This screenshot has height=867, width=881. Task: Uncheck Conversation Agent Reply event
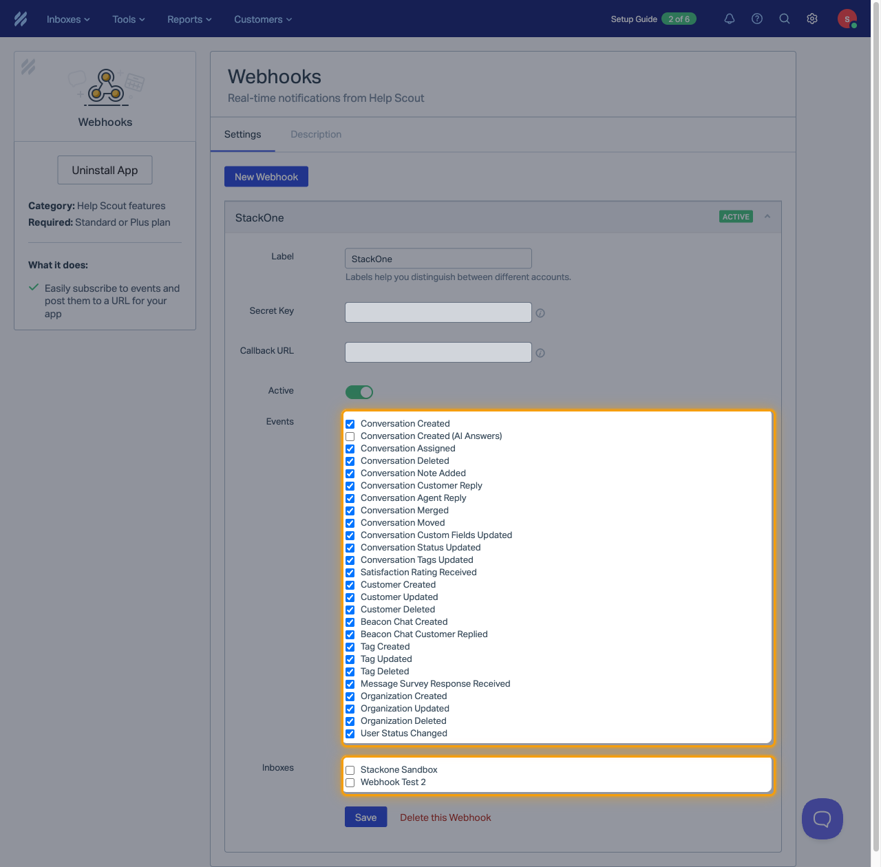coord(350,498)
